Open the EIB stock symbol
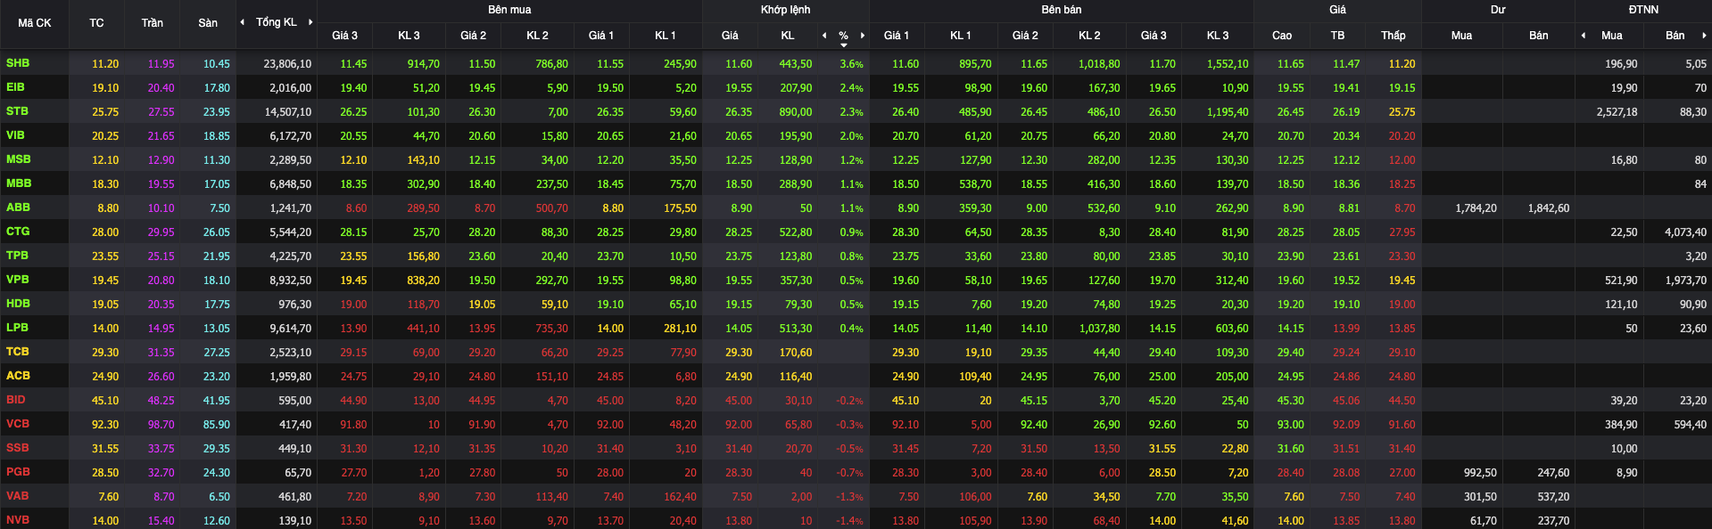1712x529 pixels. 16,87
